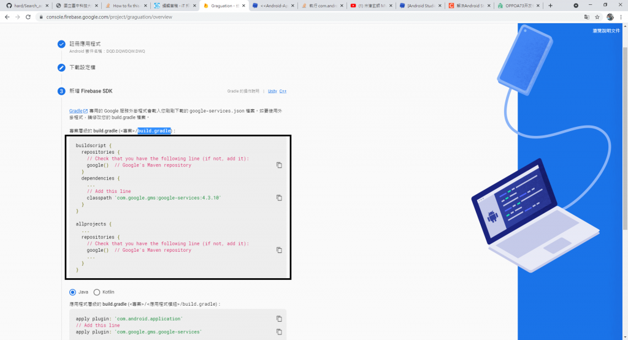Click the Android package name DQD.DQWDQW.DWQ text

[x=125, y=51]
